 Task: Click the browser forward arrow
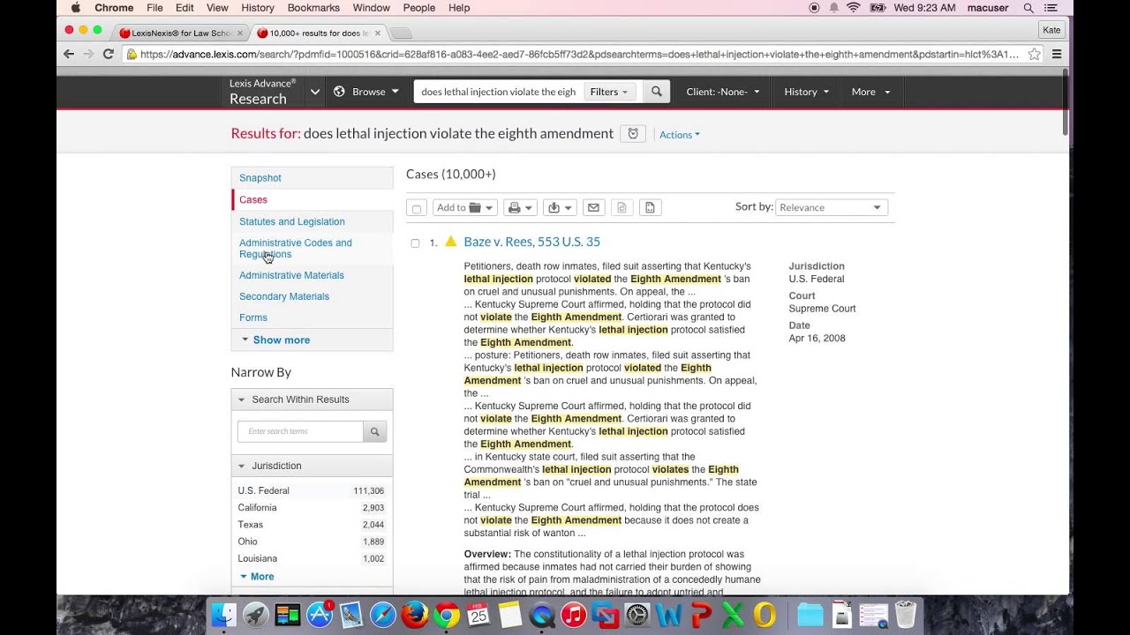coord(88,54)
